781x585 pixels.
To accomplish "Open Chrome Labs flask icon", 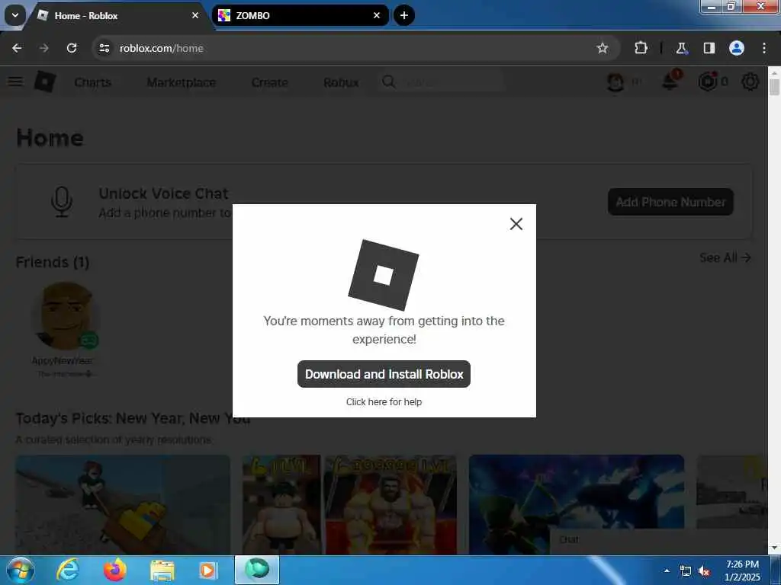I will 681,48.
